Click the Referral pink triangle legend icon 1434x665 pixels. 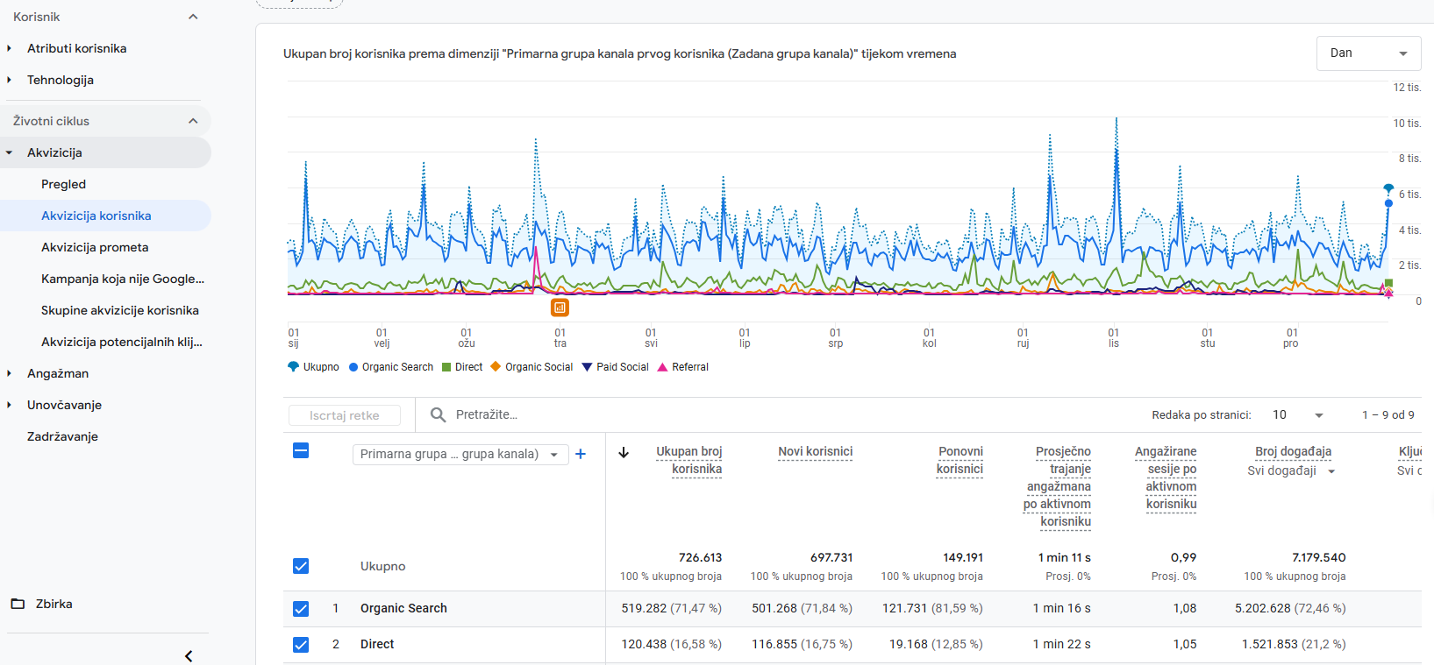click(x=663, y=367)
